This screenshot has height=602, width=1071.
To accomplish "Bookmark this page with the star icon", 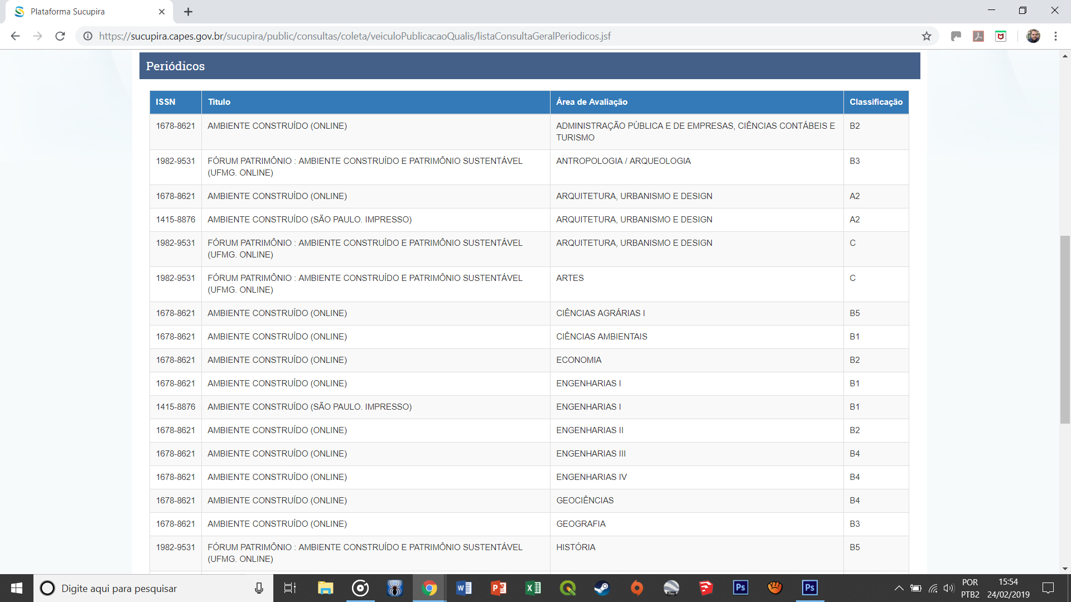I will coord(927,36).
